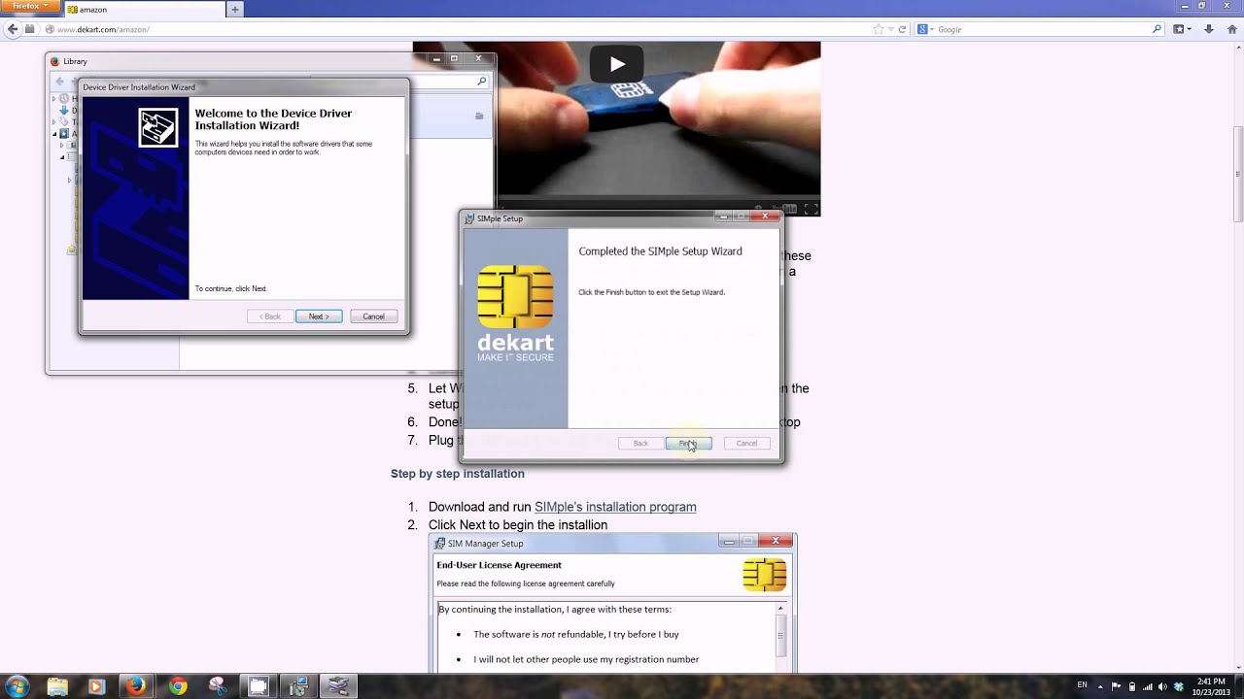Viewport: 1244px width, 699px height.
Task: Select the amazon browser tab
Action: tap(143, 10)
